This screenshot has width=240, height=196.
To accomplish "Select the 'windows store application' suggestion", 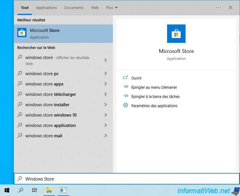I will coord(63,125).
